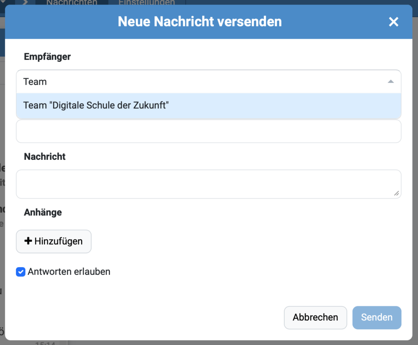Screen dimensions: 418x345
Task: Click the plus icon on the Hinzufügen button
Action: pyautogui.click(x=28, y=241)
